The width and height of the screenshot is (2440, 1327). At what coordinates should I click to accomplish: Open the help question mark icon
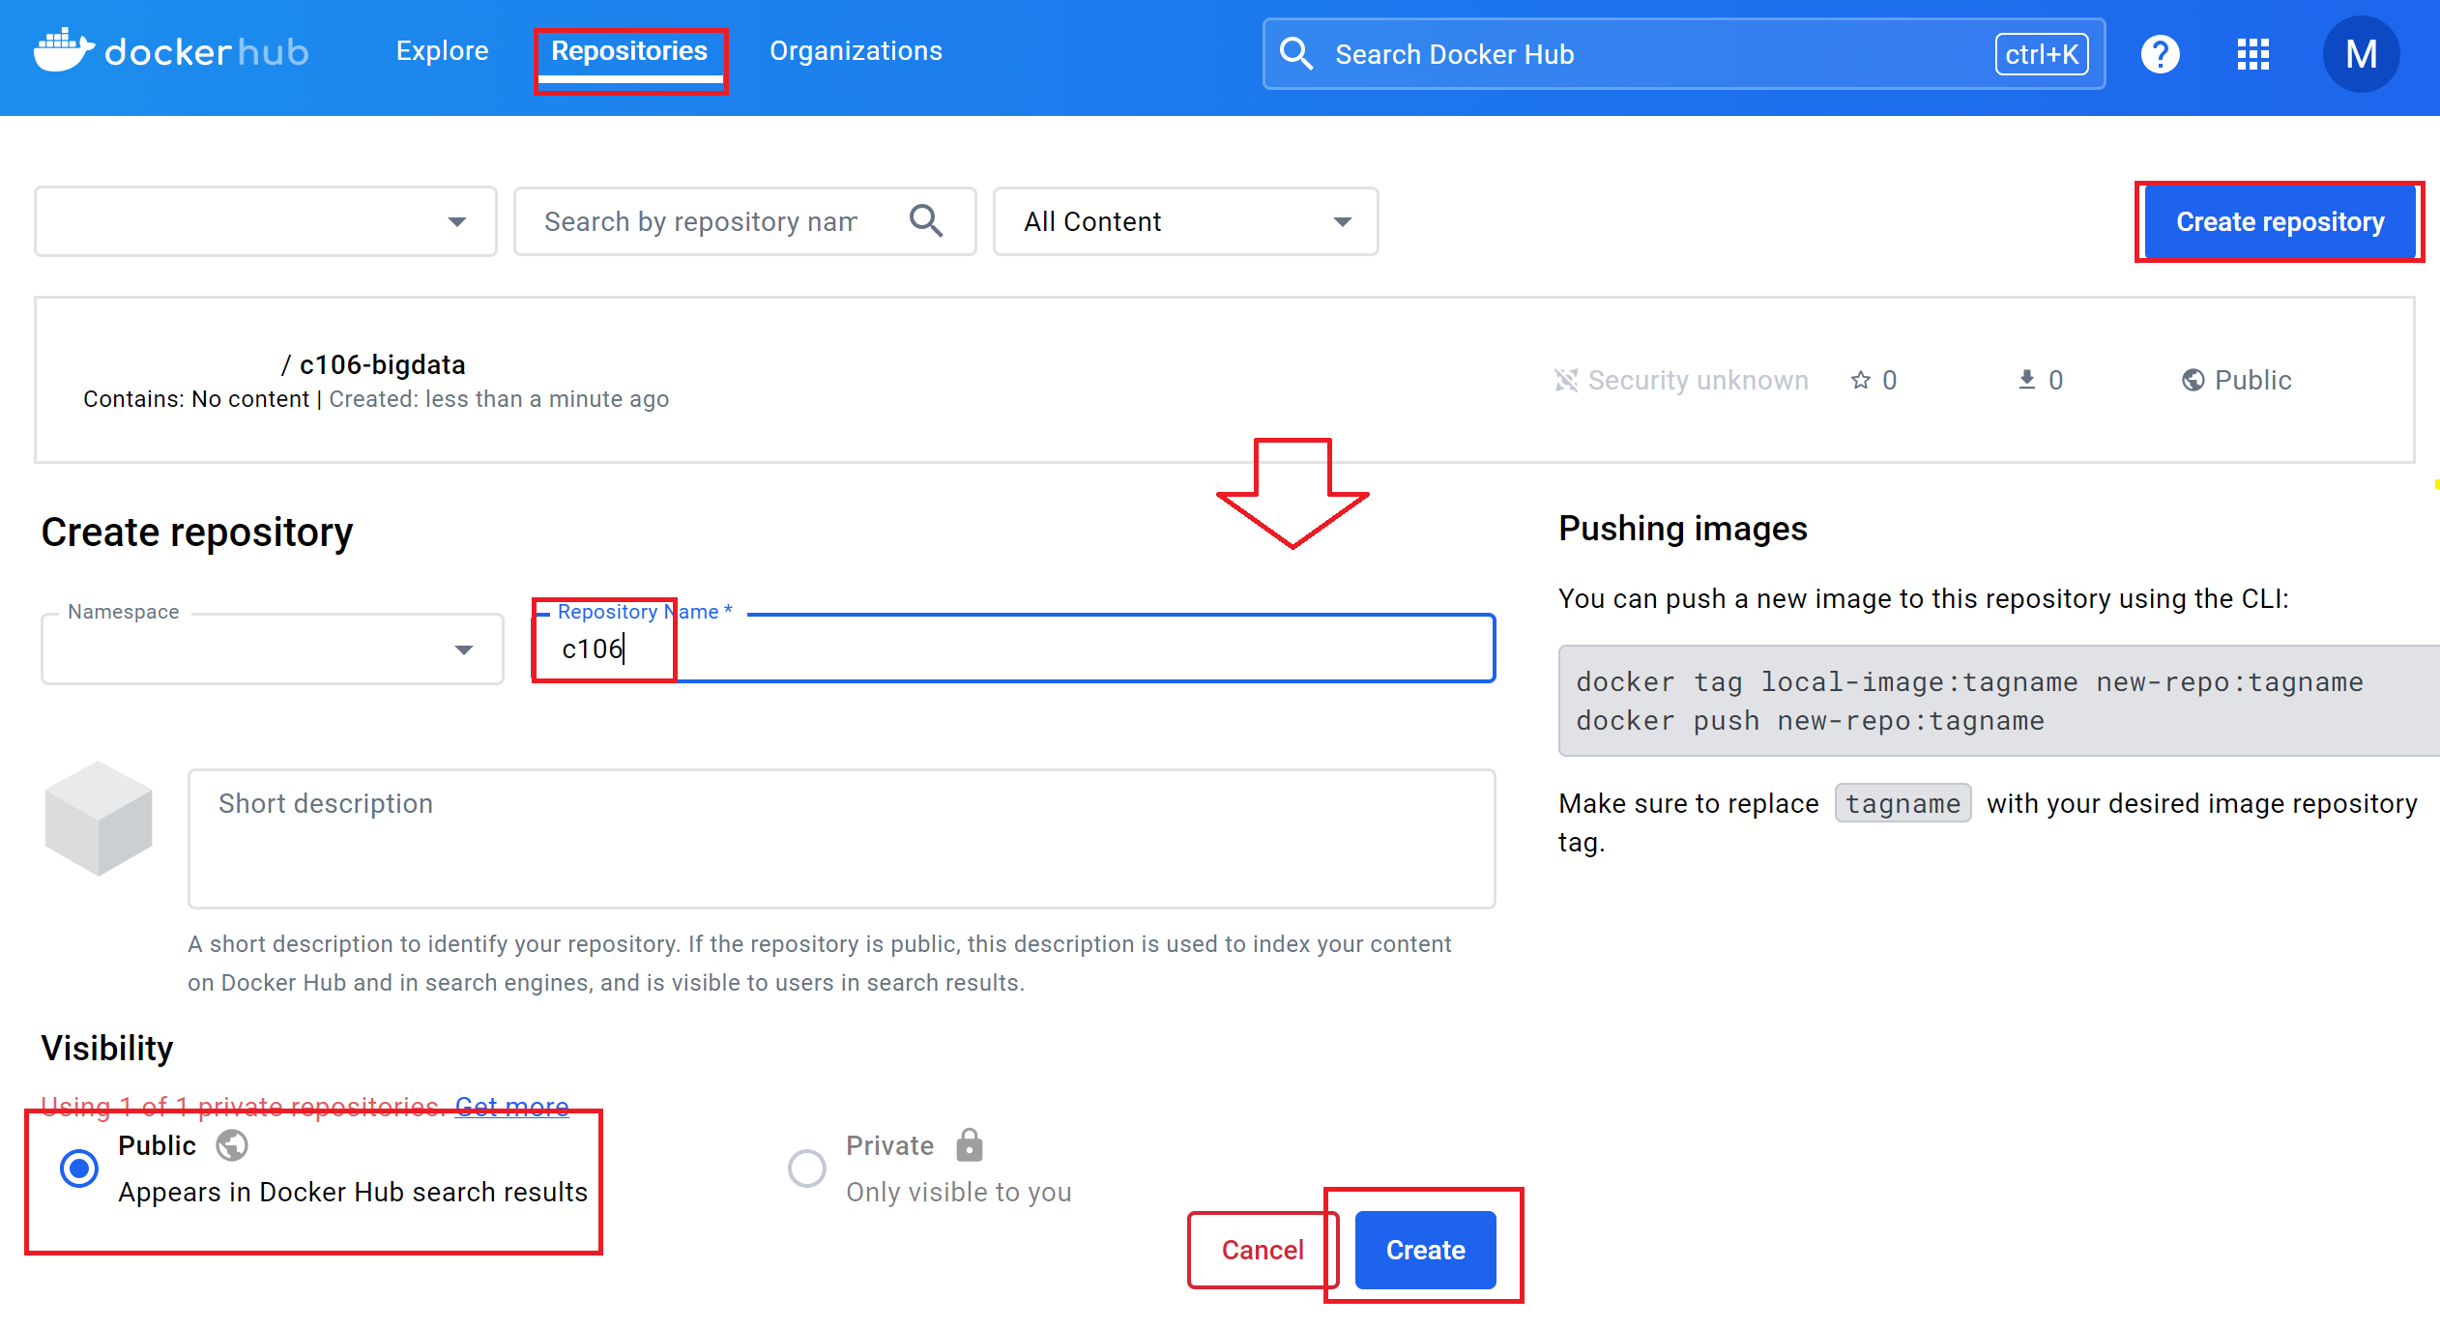pos(2160,54)
